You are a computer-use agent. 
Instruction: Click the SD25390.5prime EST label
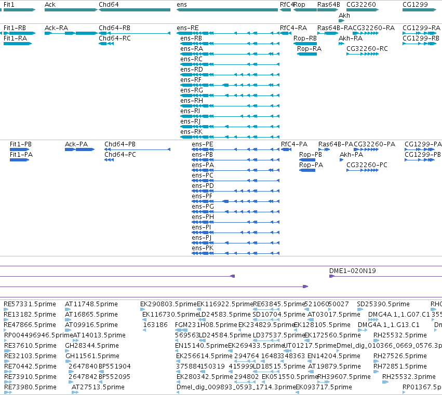click(383, 304)
